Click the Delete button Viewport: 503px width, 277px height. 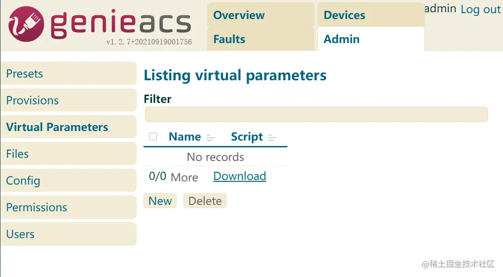[205, 201]
